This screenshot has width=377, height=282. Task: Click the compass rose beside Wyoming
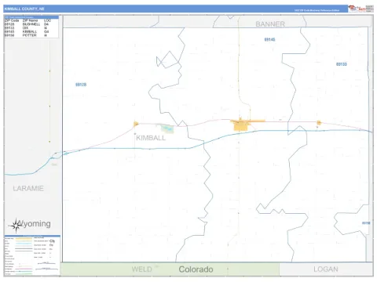(x=16, y=225)
